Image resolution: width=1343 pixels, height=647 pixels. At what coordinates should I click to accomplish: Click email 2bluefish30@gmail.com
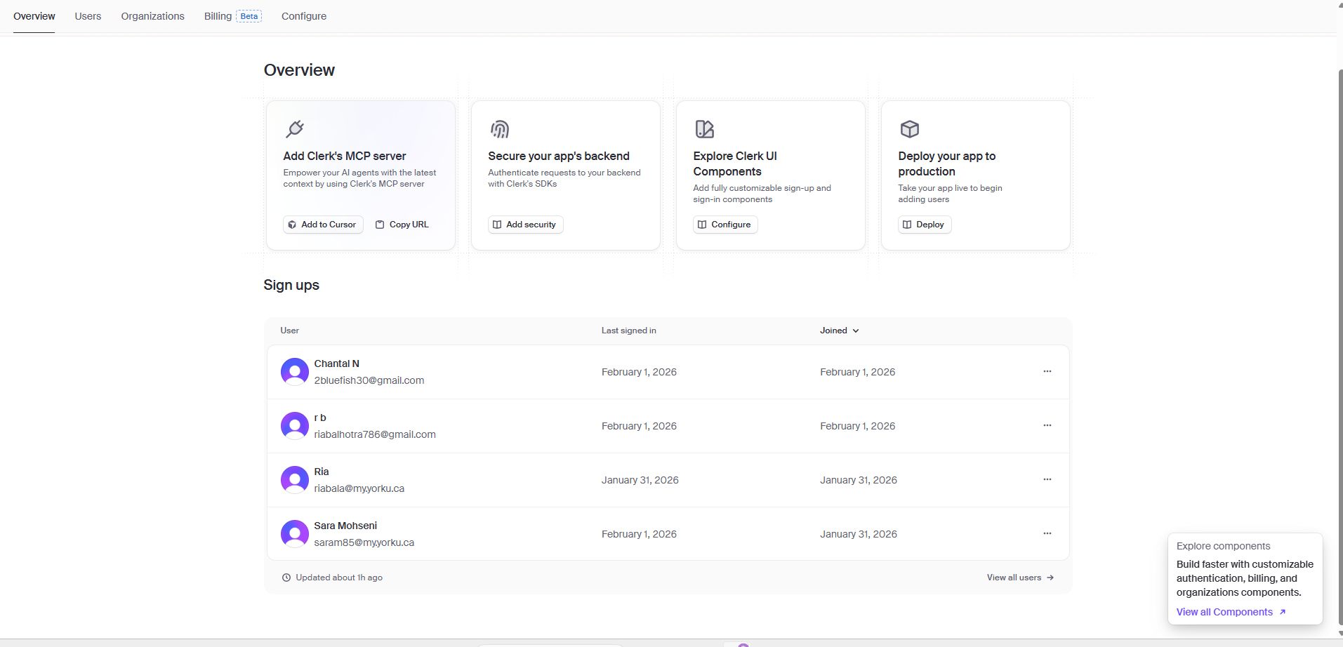[x=369, y=380]
